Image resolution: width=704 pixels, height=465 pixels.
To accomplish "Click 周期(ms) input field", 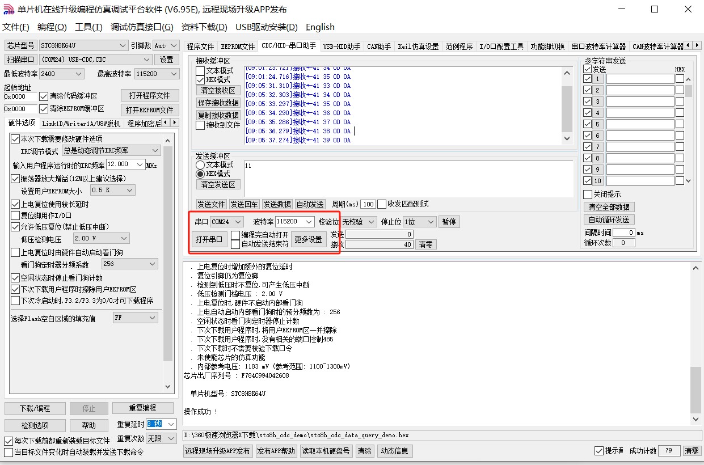I will [368, 204].
